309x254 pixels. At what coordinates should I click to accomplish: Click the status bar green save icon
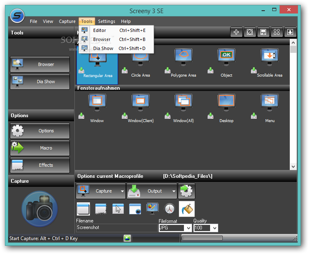(x=127, y=238)
